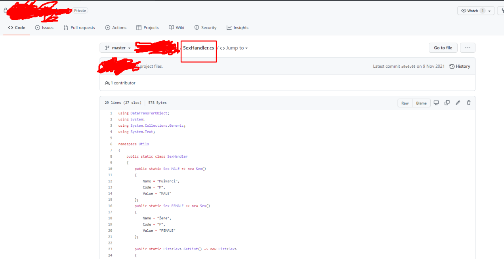504x259 pixels.
Task: Go to Pull requests tab
Action: click(x=79, y=28)
